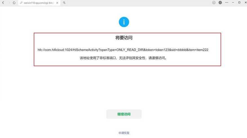The image size is (247, 138).
Task: Open the three-dots more menu
Action: click(227, 3)
